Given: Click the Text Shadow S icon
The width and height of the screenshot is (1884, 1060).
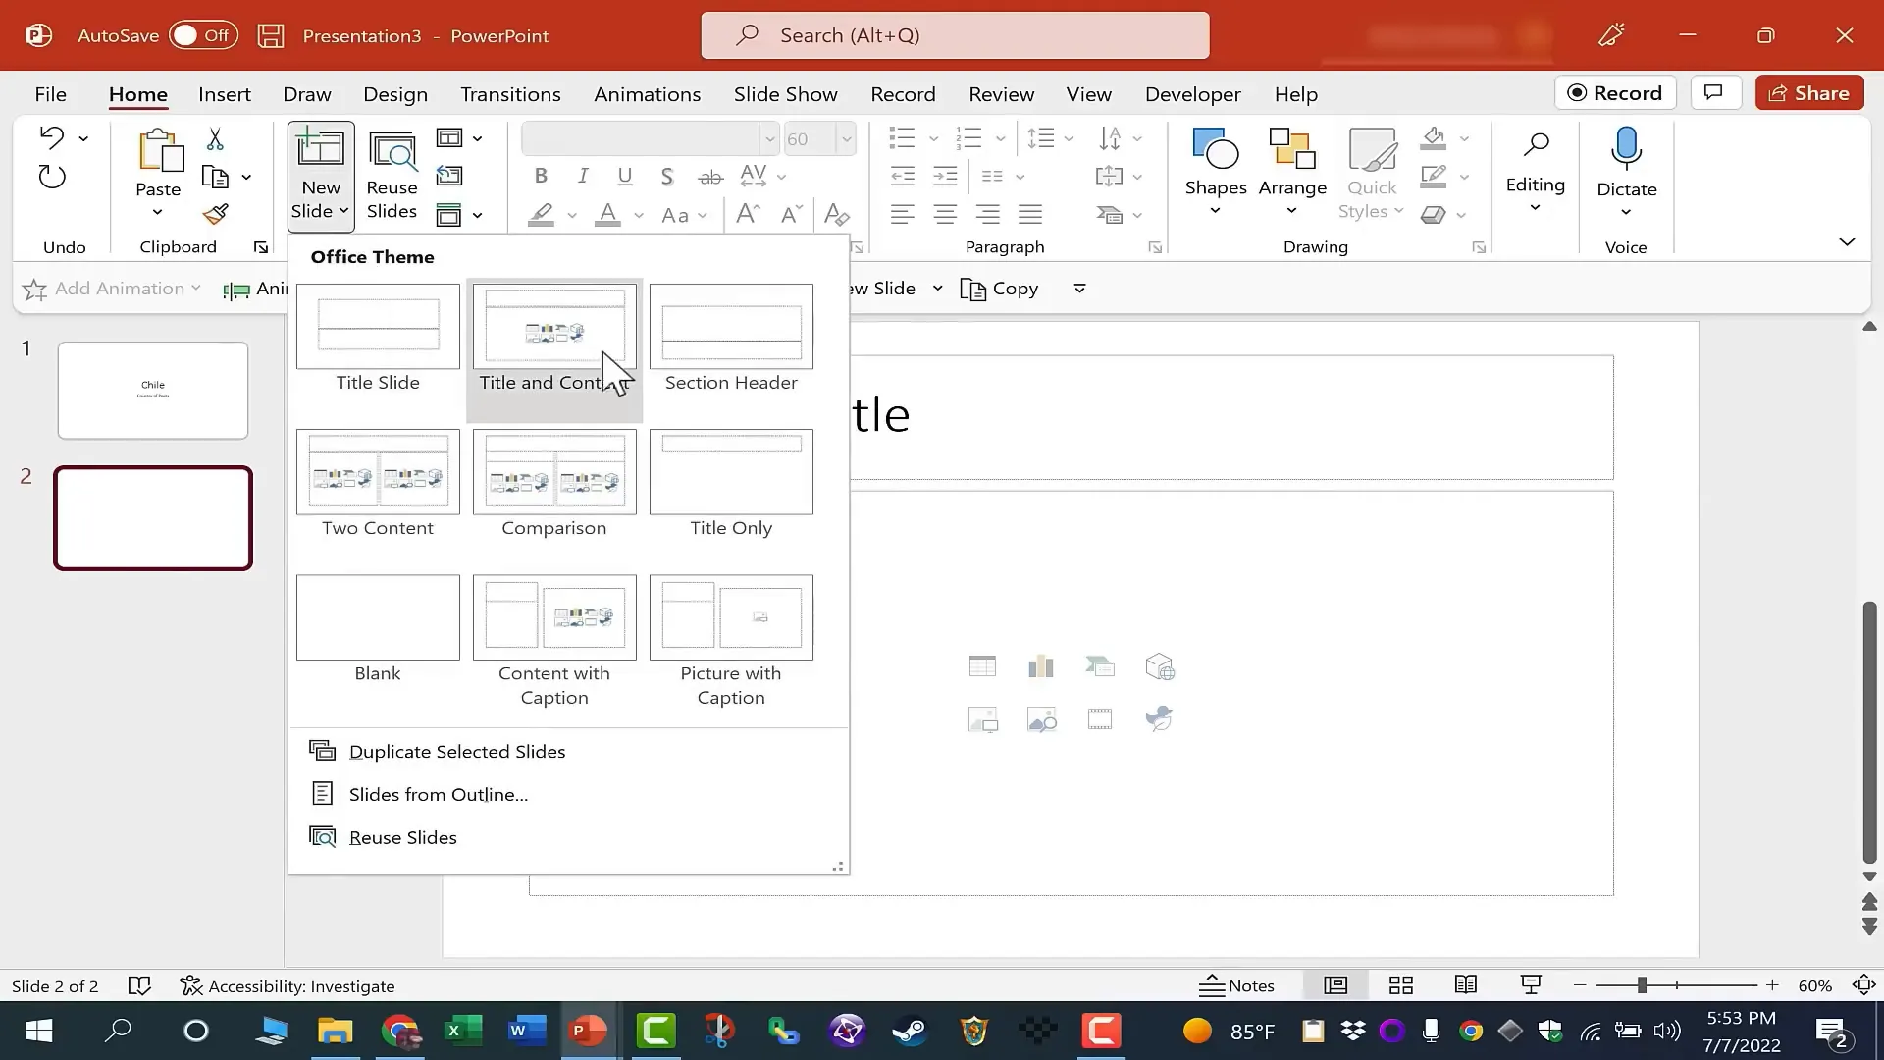Looking at the screenshot, I should click(667, 177).
